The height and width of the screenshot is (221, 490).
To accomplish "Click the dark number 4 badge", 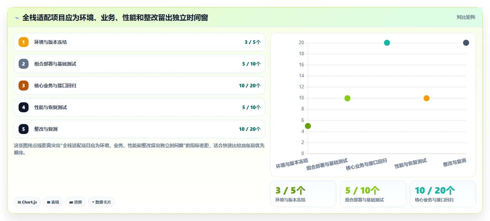I will tap(24, 107).
